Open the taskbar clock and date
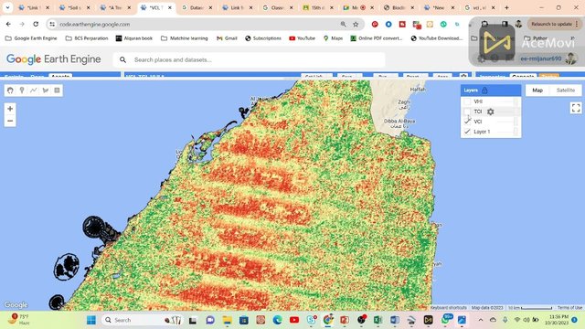The image size is (585, 329). 557,320
